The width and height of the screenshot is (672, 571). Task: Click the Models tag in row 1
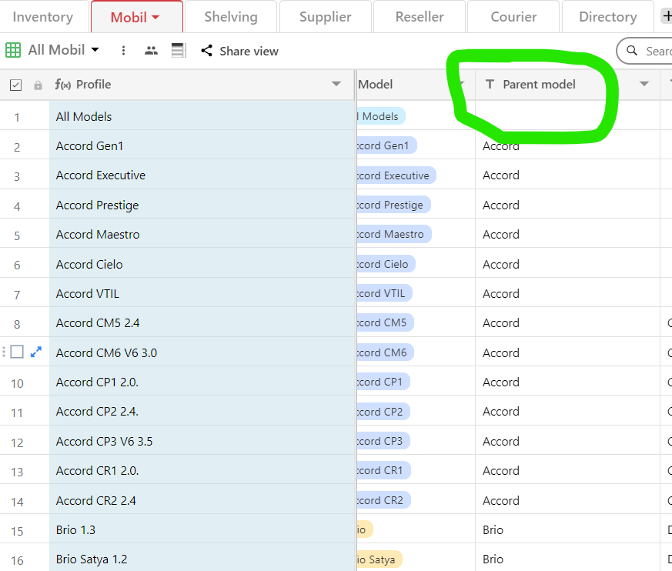pyautogui.click(x=381, y=116)
